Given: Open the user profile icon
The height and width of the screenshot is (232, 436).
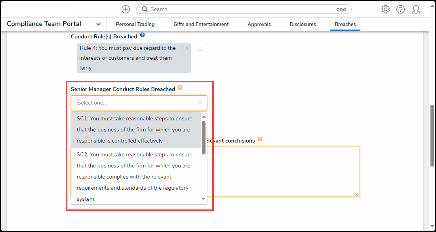Looking at the screenshot, I should (416, 10).
